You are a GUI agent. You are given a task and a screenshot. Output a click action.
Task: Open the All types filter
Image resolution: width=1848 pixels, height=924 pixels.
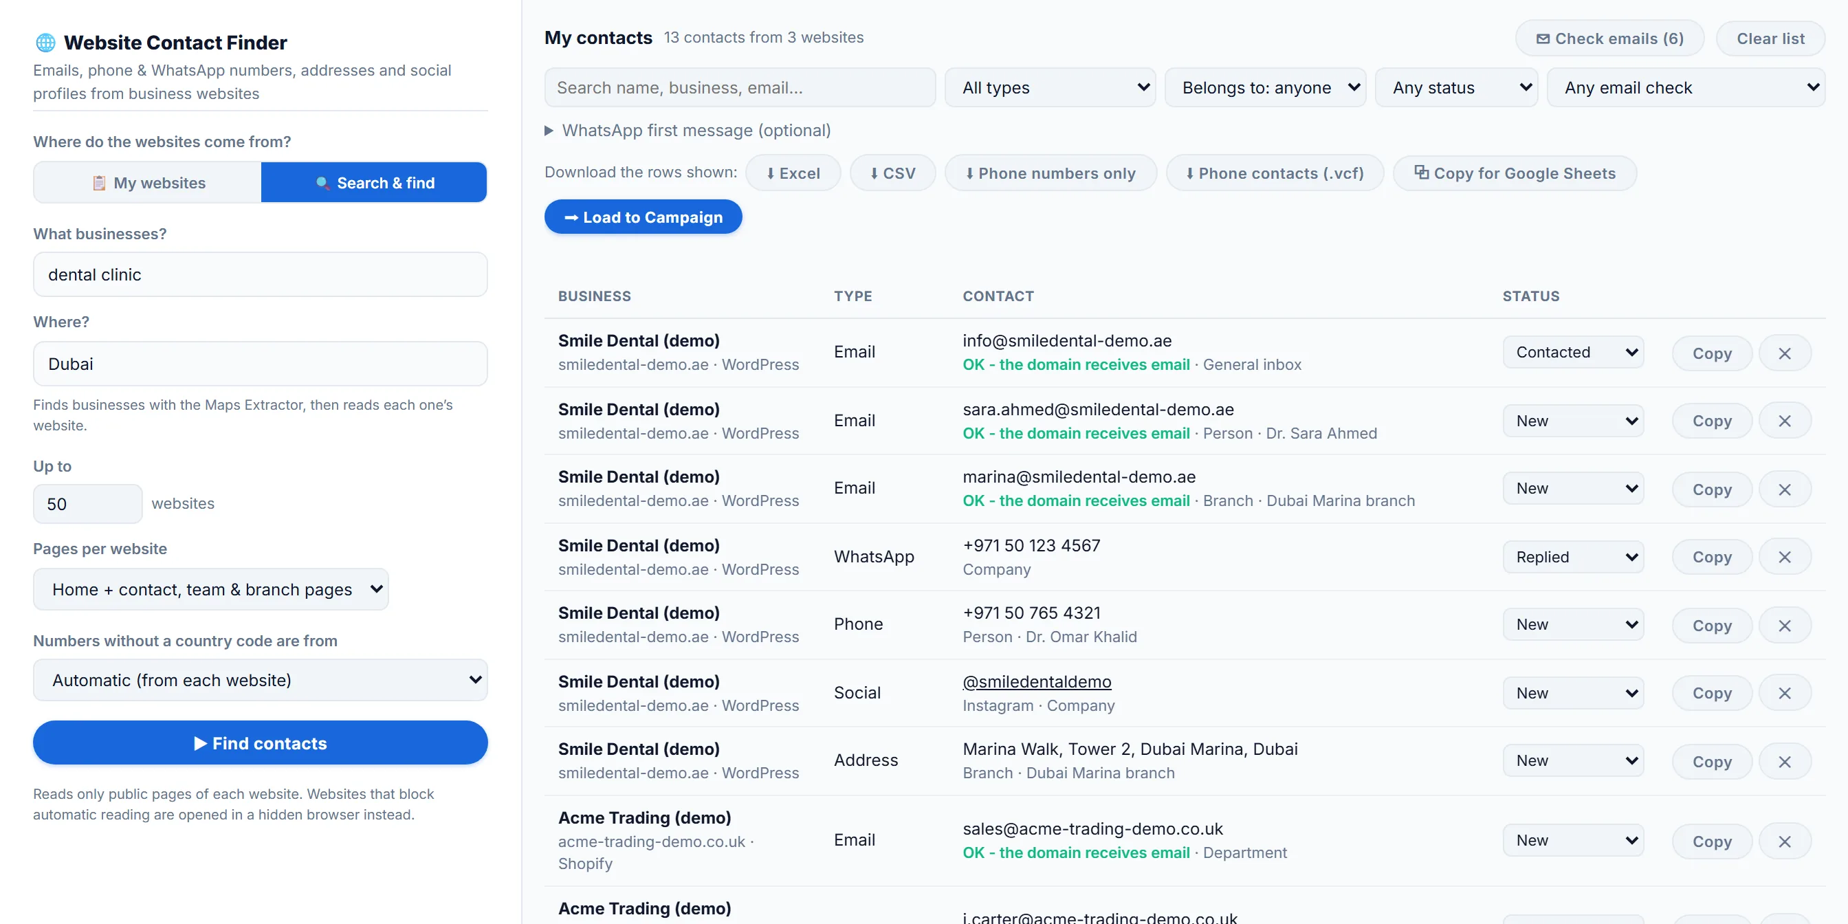[x=1050, y=87]
